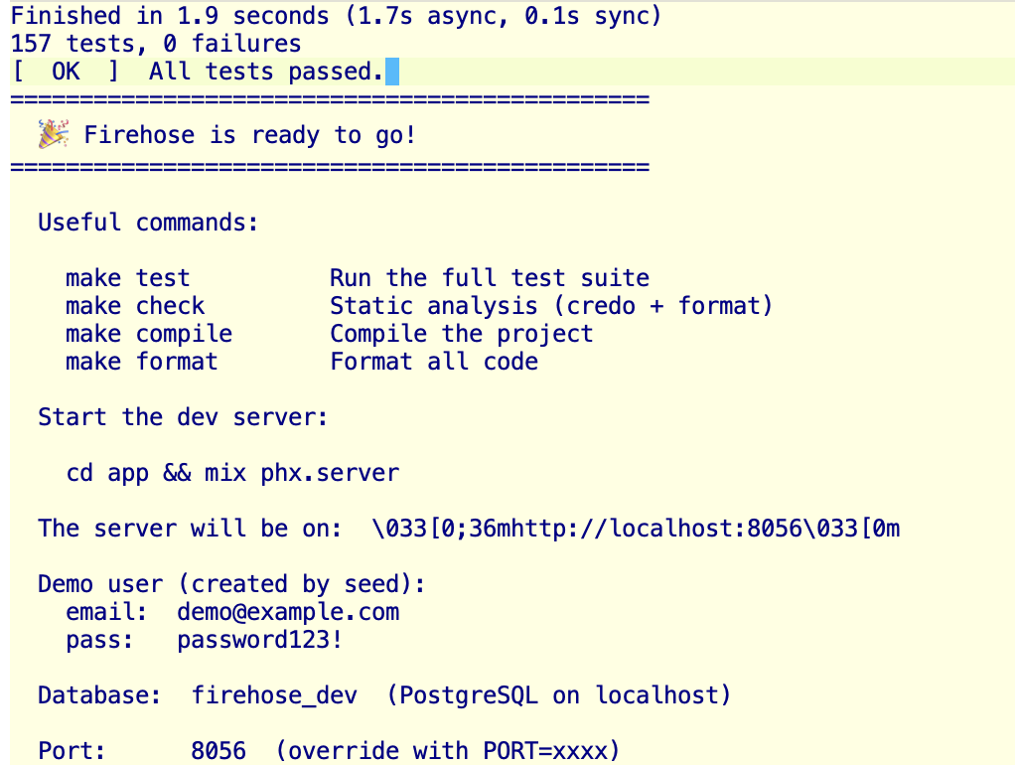Screen dimensions: 1015x765
Task: Click the demo@example.com email
Action: tap(288, 612)
